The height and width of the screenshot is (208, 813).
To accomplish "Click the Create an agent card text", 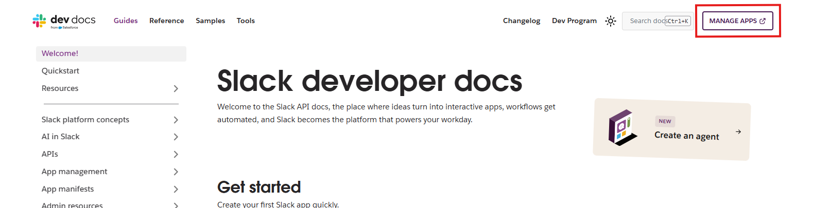I will 687,136.
